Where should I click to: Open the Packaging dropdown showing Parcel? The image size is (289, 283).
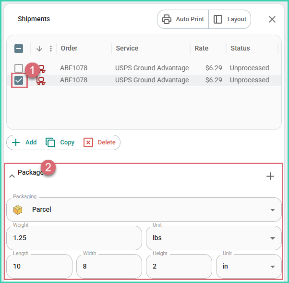point(144,210)
